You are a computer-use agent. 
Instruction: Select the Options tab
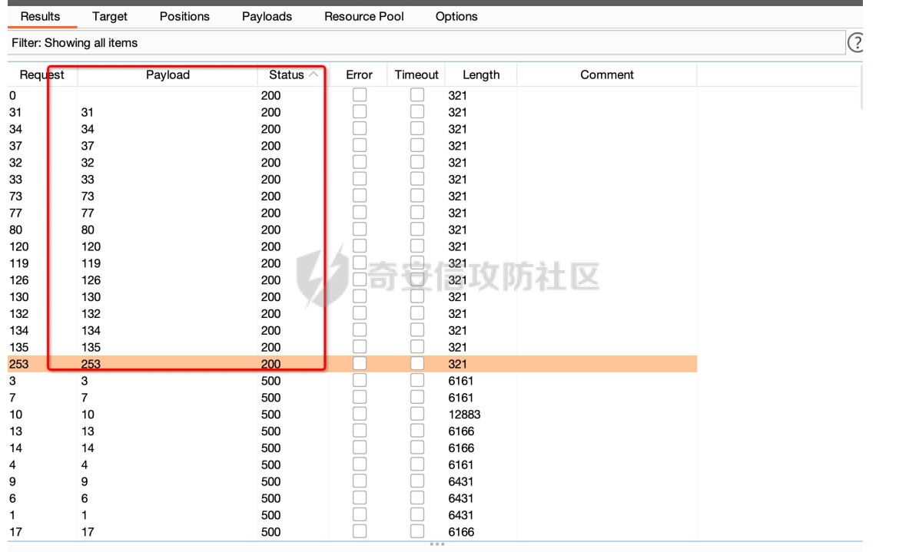tap(456, 16)
